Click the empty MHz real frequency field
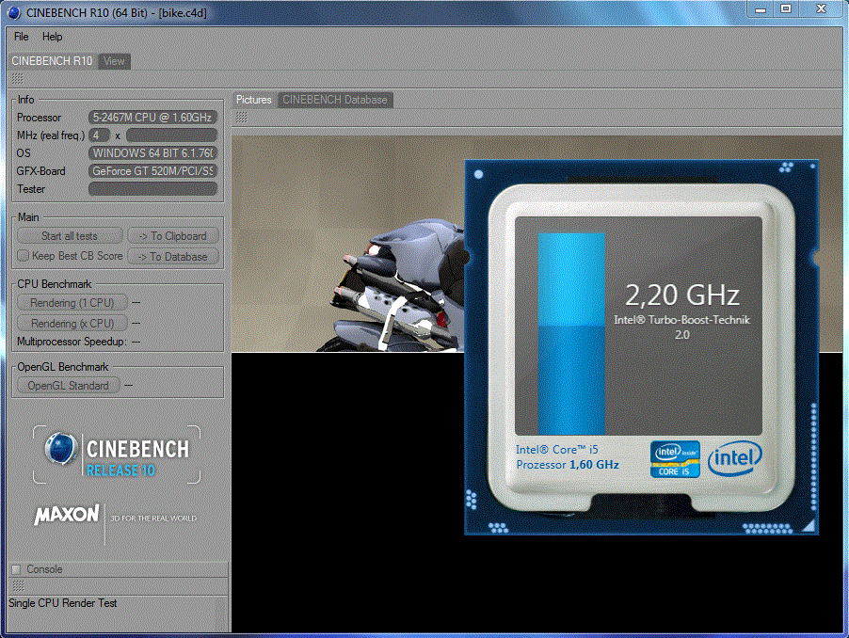This screenshot has width=849, height=638. click(171, 135)
